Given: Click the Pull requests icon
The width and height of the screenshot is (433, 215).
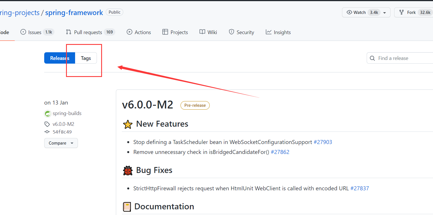Looking at the screenshot, I should point(69,32).
